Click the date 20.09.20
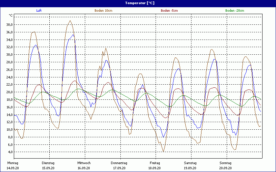Screen dimensions: 276x172 pos(226,168)
